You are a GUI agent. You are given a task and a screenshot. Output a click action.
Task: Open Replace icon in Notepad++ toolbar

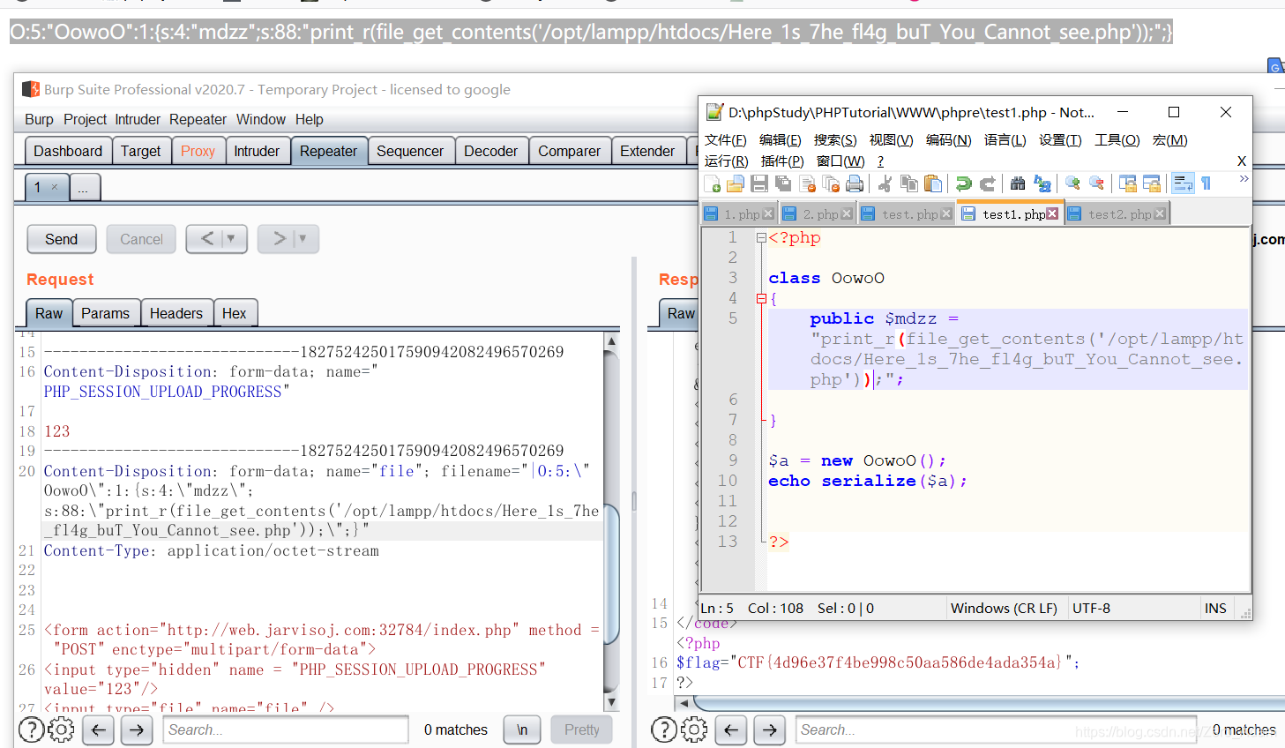pos(1042,183)
